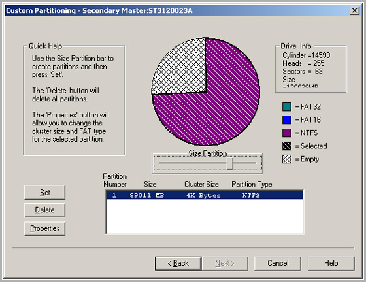Click the Partition Type column header

tap(252, 184)
